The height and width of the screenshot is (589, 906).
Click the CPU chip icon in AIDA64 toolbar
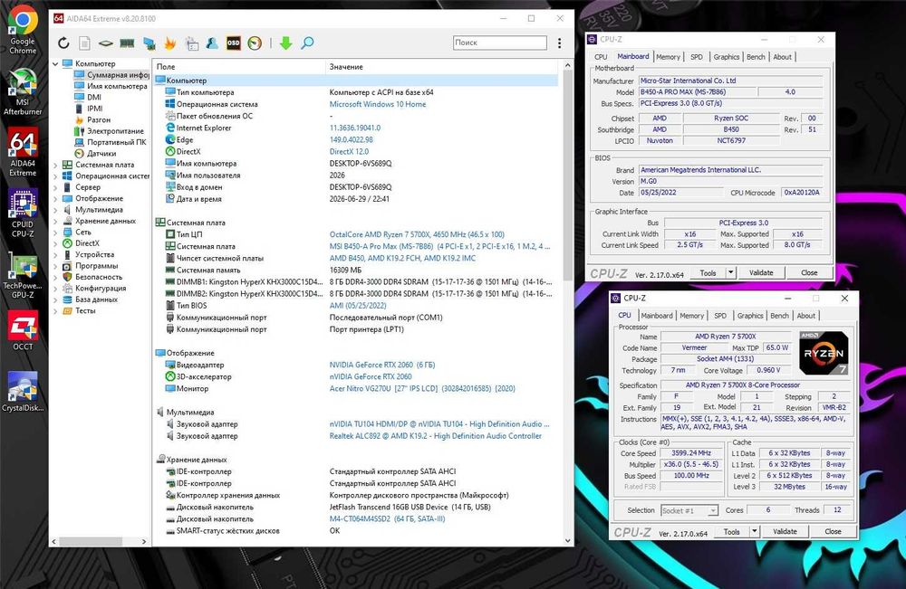point(106,43)
